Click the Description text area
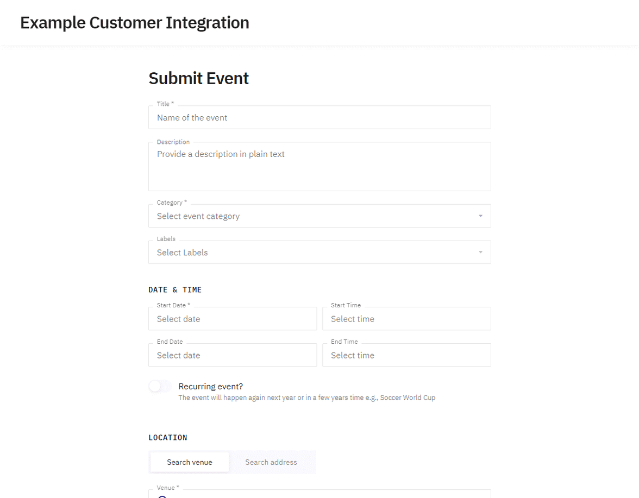This screenshot has height=498, width=639. coord(319,166)
